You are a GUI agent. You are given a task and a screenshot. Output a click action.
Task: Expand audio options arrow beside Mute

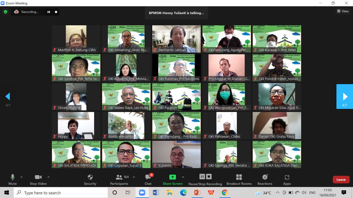point(22,177)
